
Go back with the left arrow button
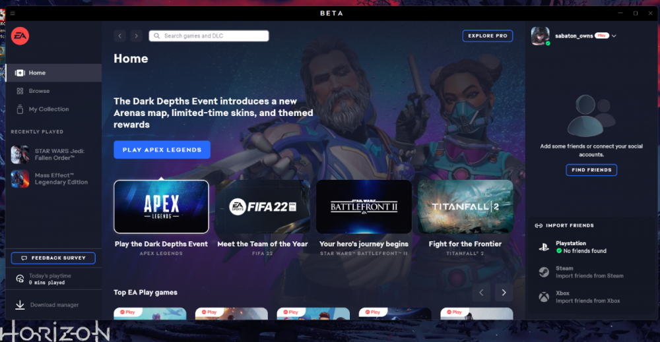120,36
